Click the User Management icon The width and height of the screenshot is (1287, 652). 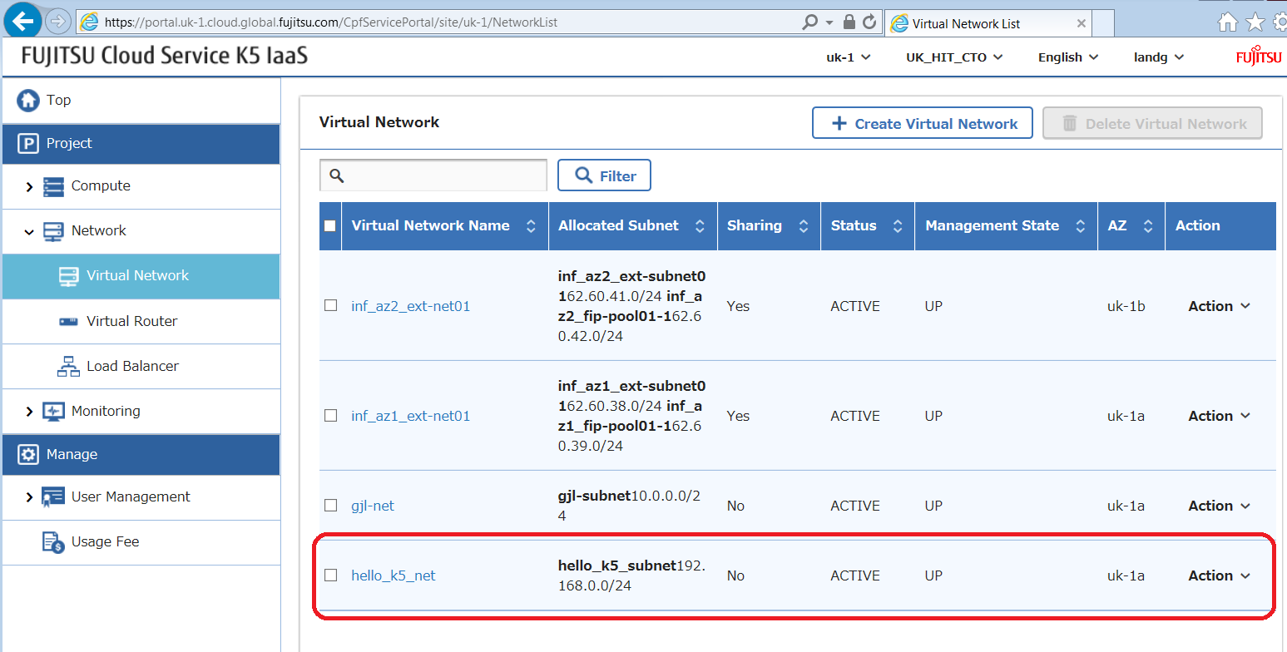tap(53, 497)
